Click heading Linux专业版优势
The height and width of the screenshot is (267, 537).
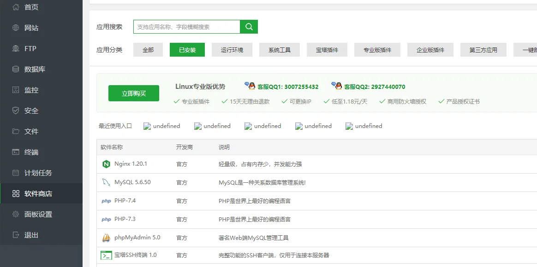point(200,87)
